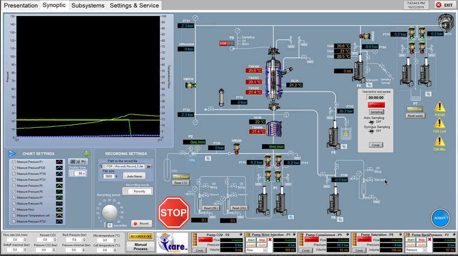Open the Presentation tab
The image size is (458, 256).
21,5
